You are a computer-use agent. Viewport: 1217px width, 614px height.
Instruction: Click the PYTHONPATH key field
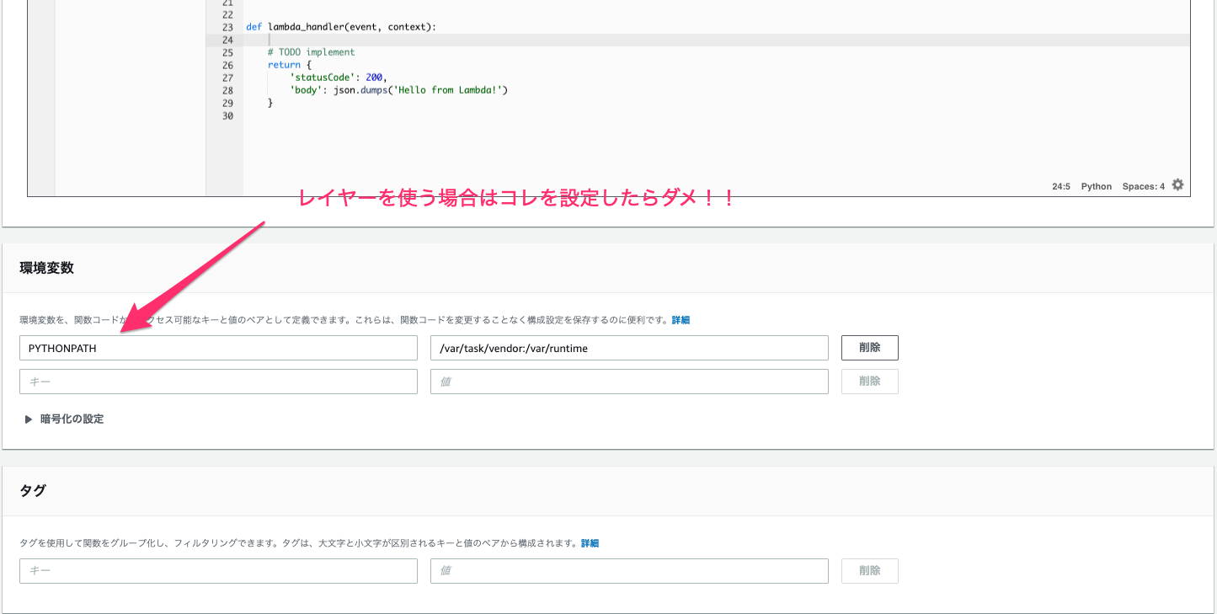218,348
